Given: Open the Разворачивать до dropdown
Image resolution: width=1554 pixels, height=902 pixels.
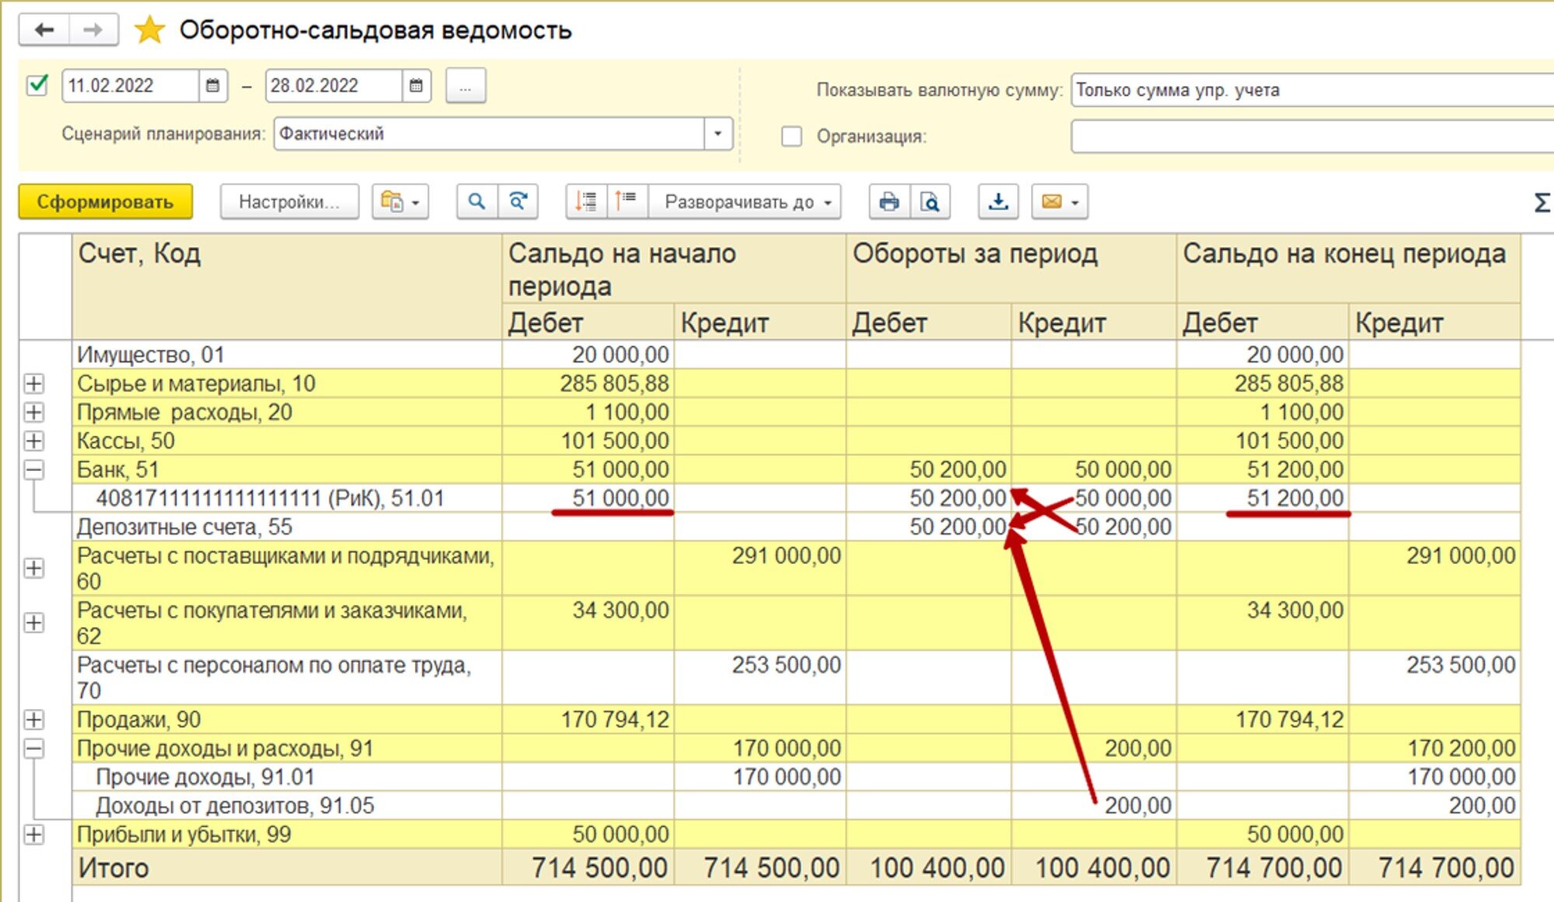Looking at the screenshot, I should click(x=746, y=202).
